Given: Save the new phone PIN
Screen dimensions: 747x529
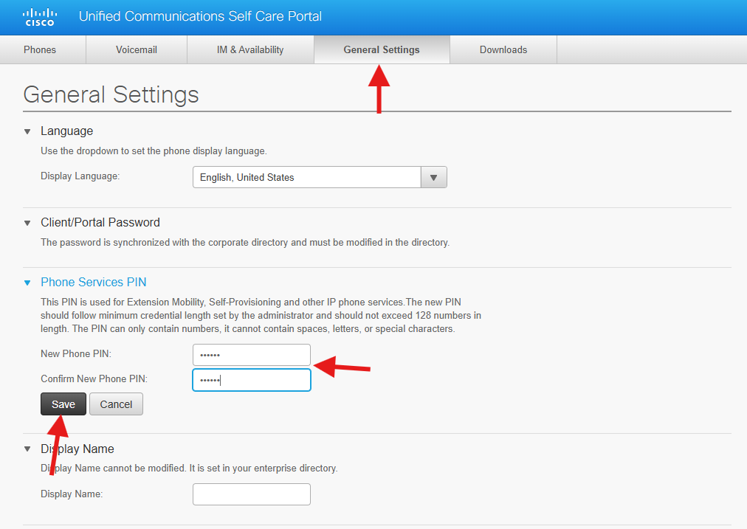Looking at the screenshot, I should pos(63,404).
